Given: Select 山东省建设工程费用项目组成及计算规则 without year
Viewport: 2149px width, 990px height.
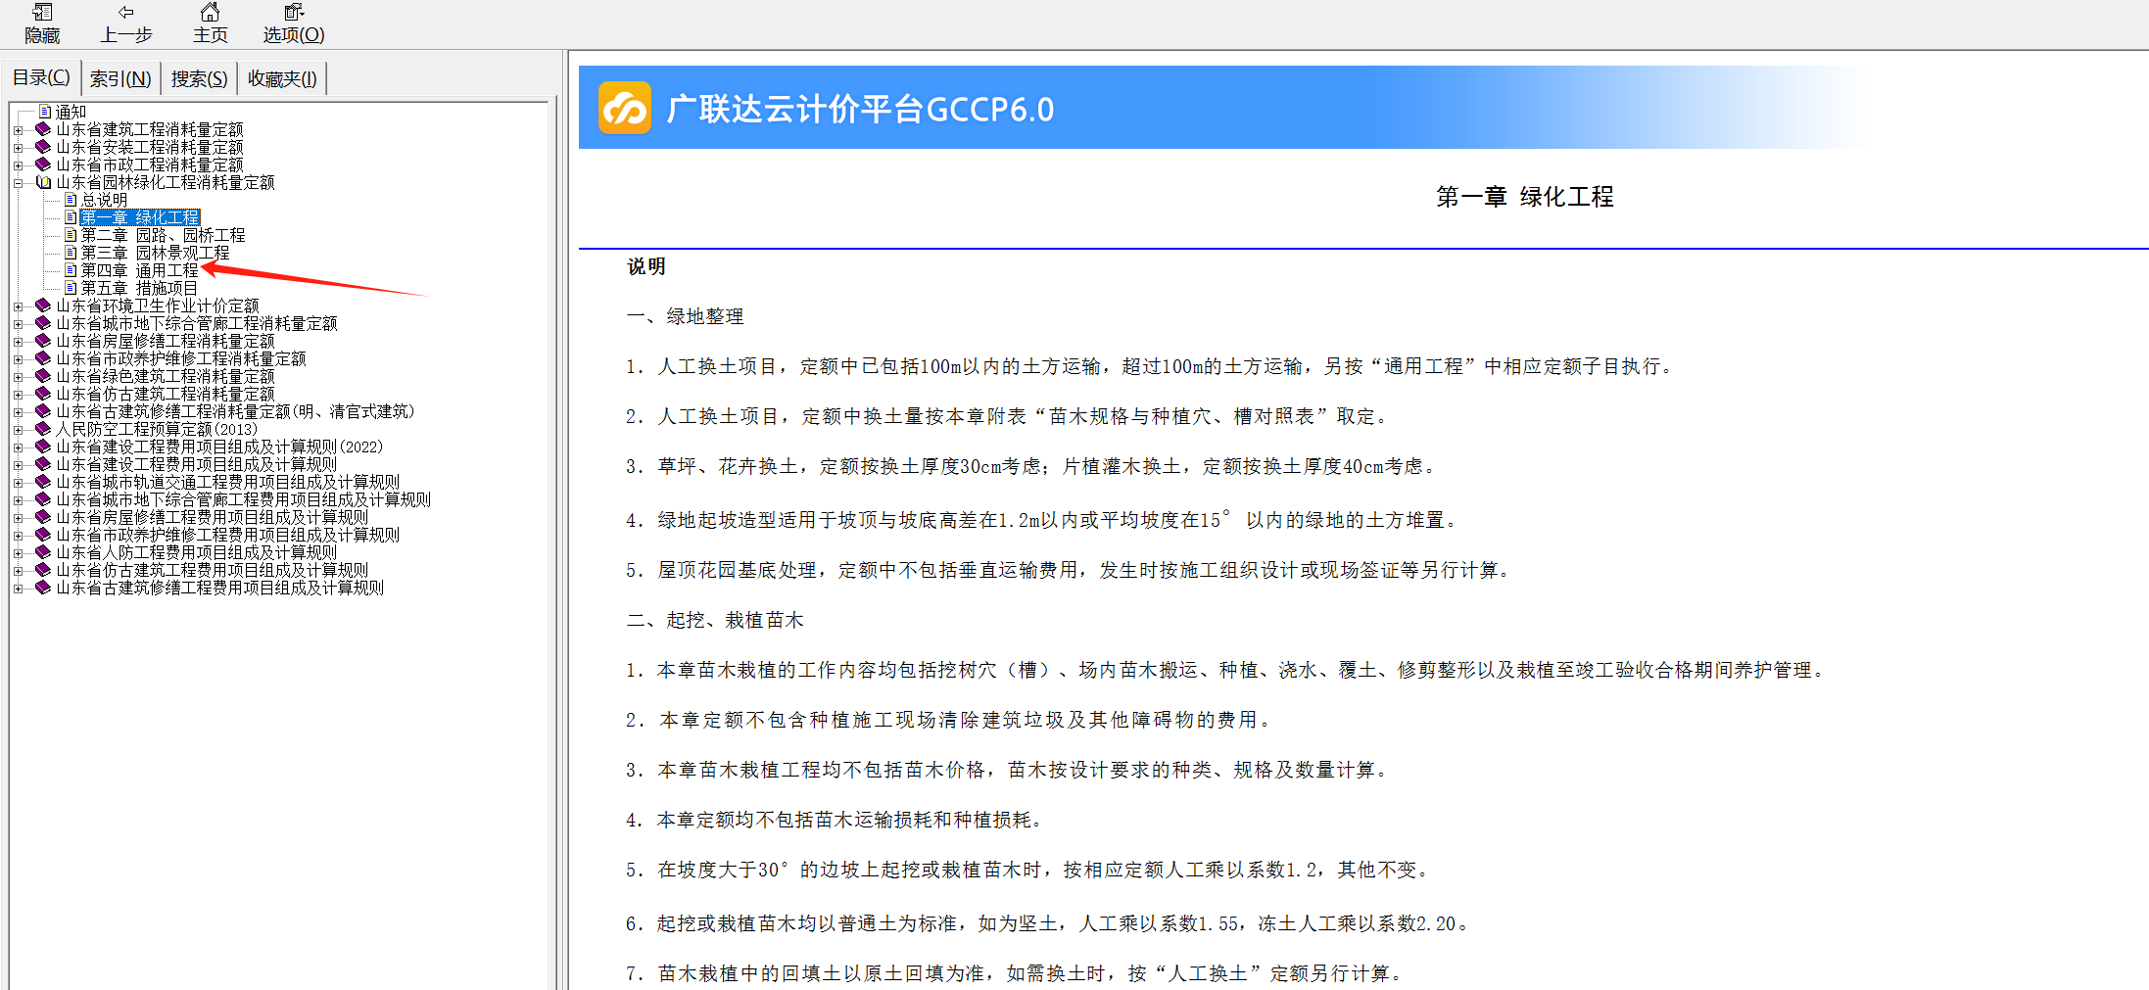Looking at the screenshot, I should click(x=196, y=464).
